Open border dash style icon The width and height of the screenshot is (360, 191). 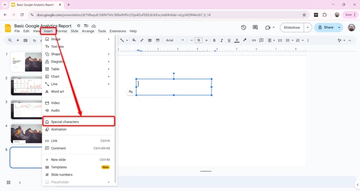tap(157, 40)
